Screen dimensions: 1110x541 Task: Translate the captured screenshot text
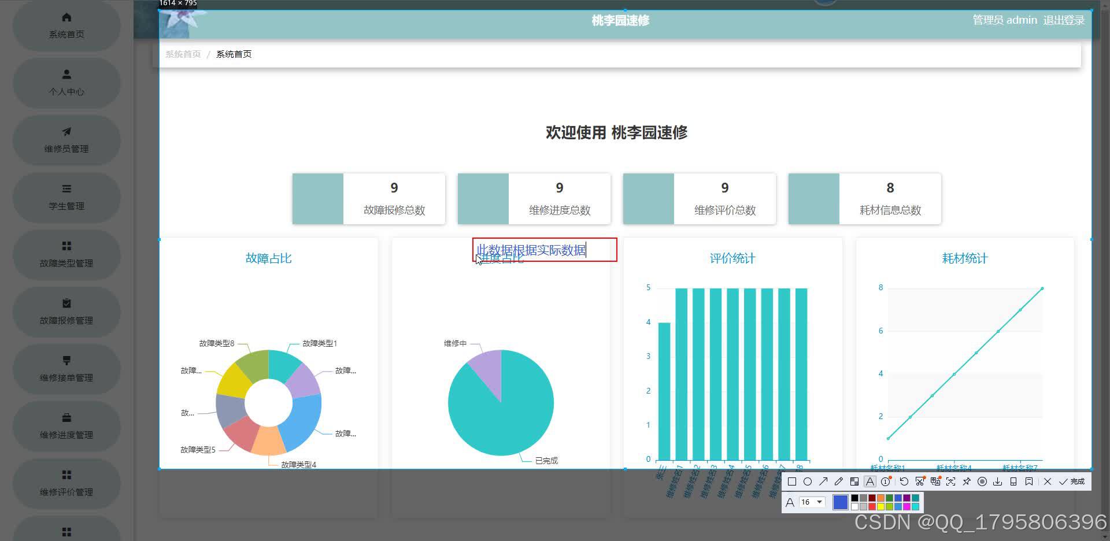click(x=936, y=481)
